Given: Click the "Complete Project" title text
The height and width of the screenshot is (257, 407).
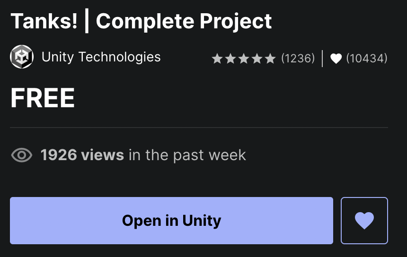Looking at the screenshot, I should pos(184,21).
